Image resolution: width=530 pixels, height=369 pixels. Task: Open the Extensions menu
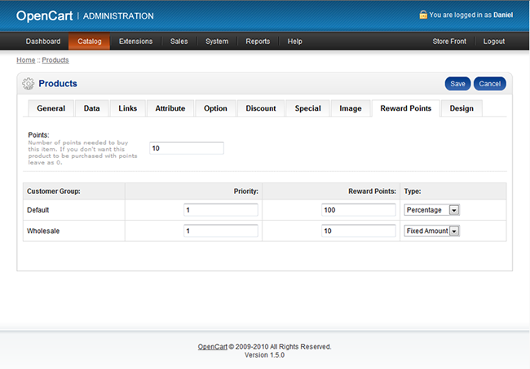pyautogui.click(x=135, y=42)
